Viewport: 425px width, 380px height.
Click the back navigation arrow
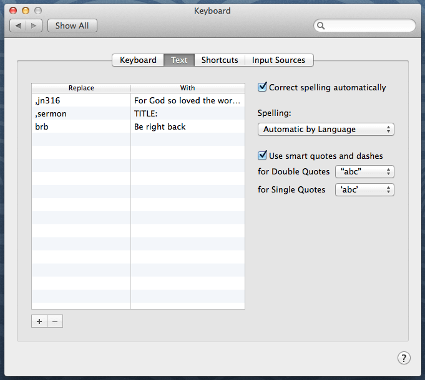[x=18, y=26]
